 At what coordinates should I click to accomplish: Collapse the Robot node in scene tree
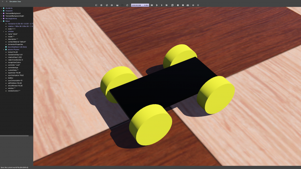click(2, 21)
